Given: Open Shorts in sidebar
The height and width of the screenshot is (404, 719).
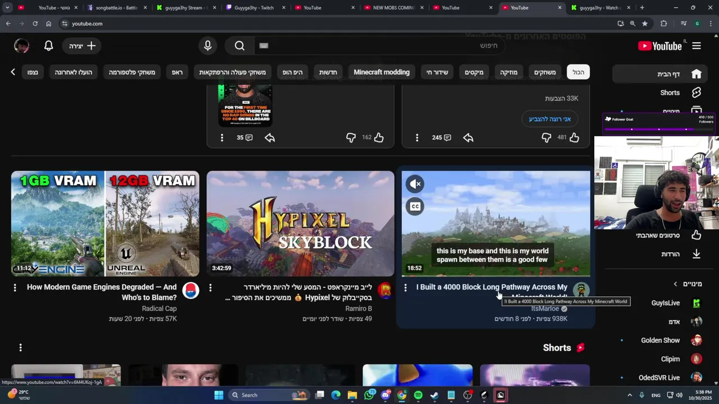Looking at the screenshot, I should [660, 93].
